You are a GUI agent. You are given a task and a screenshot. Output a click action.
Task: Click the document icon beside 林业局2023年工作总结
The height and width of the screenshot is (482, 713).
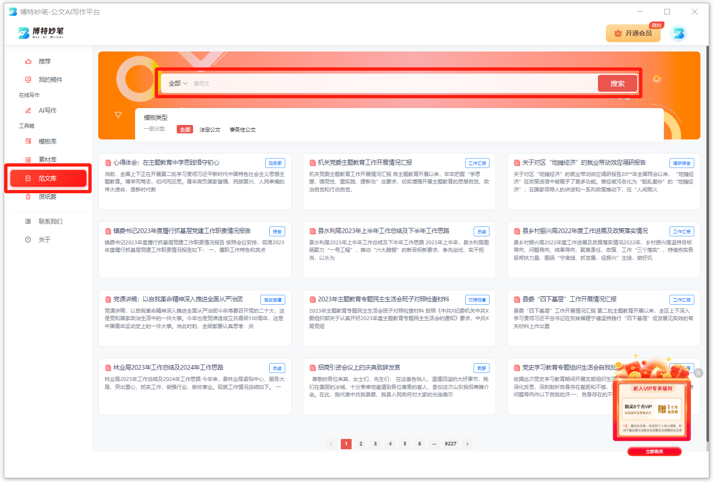tap(108, 368)
